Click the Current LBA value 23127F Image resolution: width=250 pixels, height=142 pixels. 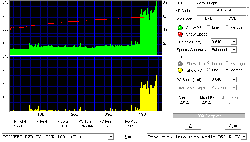click(x=186, y=102)
